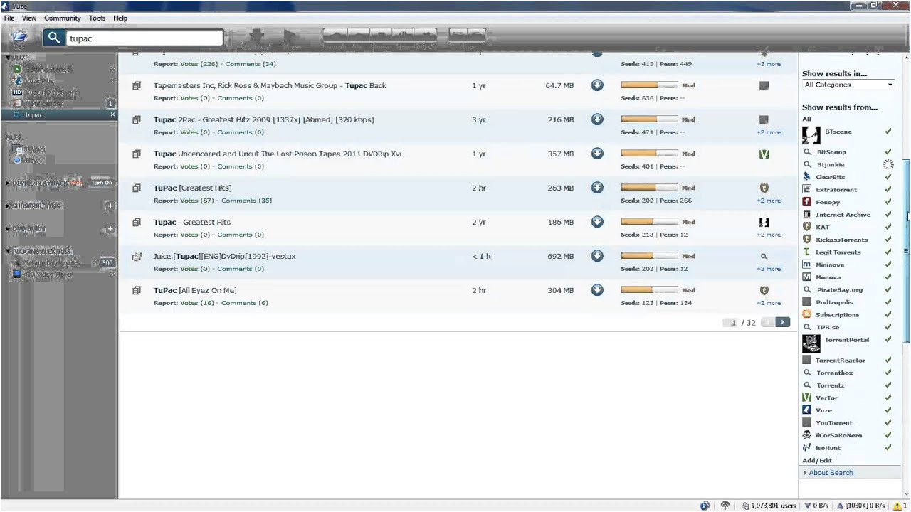Click download icon for TuPac [All Eyez On Me]

[597, 290]
